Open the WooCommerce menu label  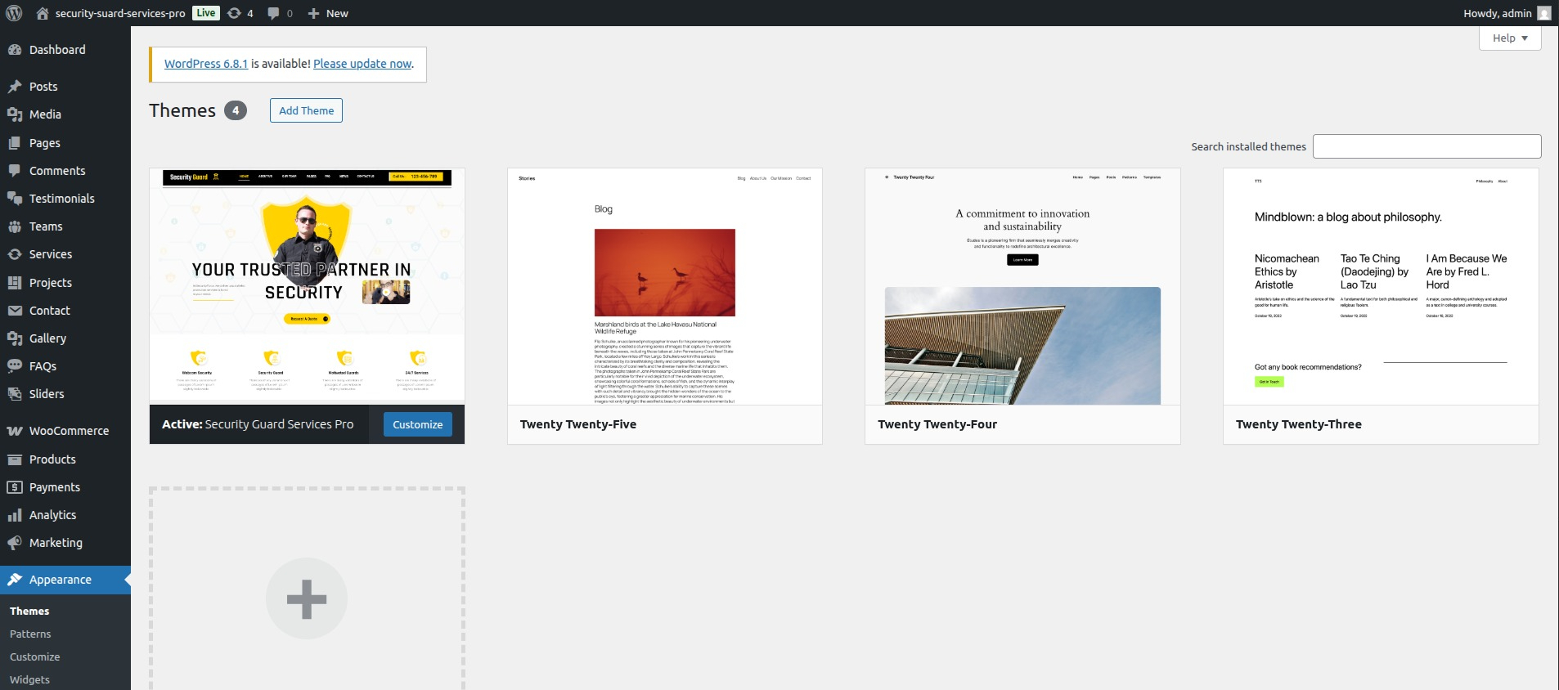coord(69,431)
